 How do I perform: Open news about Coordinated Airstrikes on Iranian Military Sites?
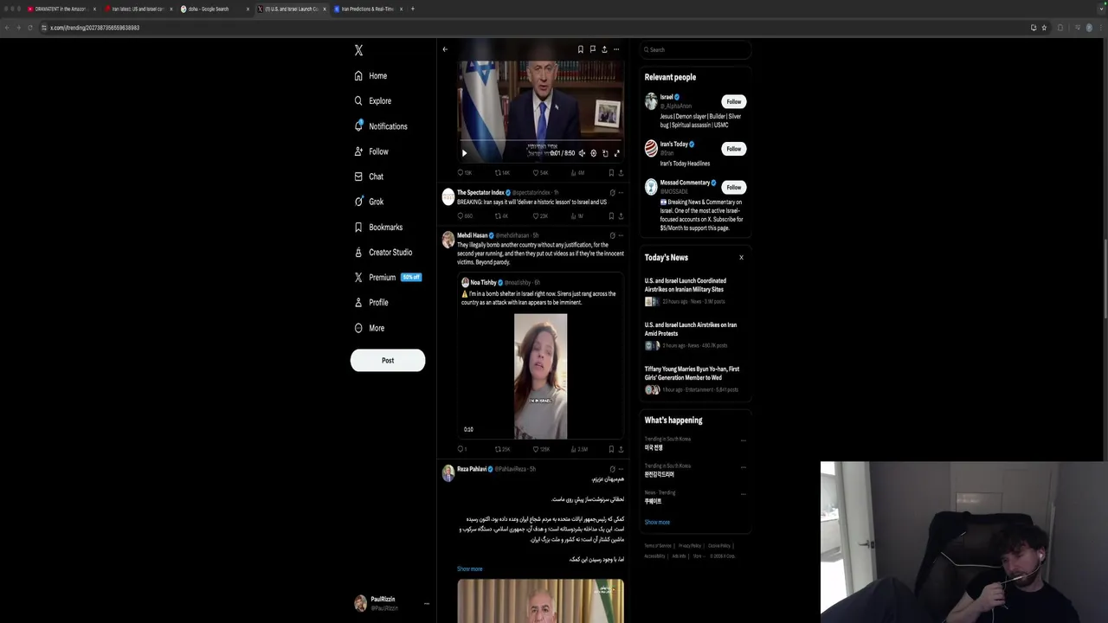pyautogui.click(x=695, y=291)
